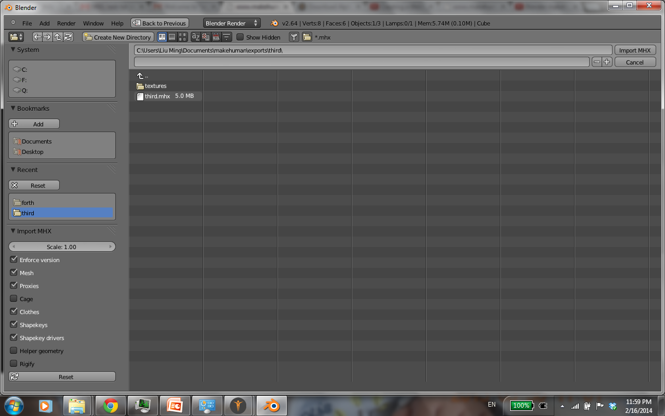Viewport: 665px width, 416px height.
Task: Collapse the menus with the header toggle
Action: (13, 23)
